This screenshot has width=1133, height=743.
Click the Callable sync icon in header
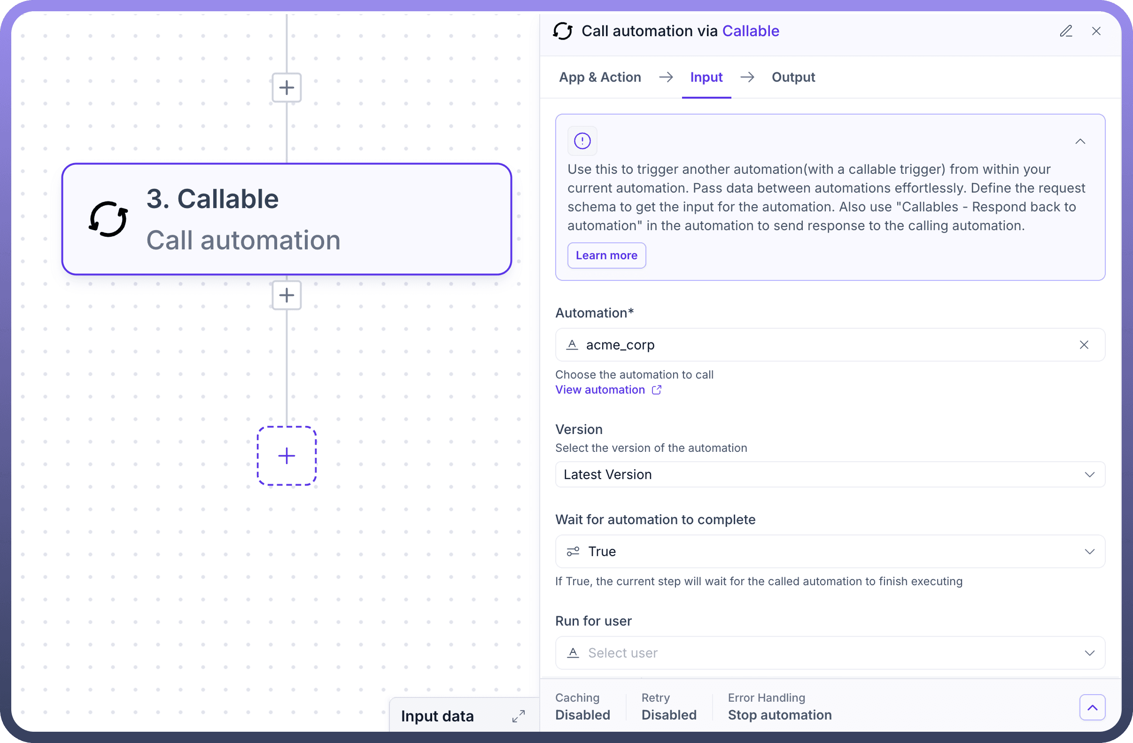pyautogui.click(x=563, y=31)
